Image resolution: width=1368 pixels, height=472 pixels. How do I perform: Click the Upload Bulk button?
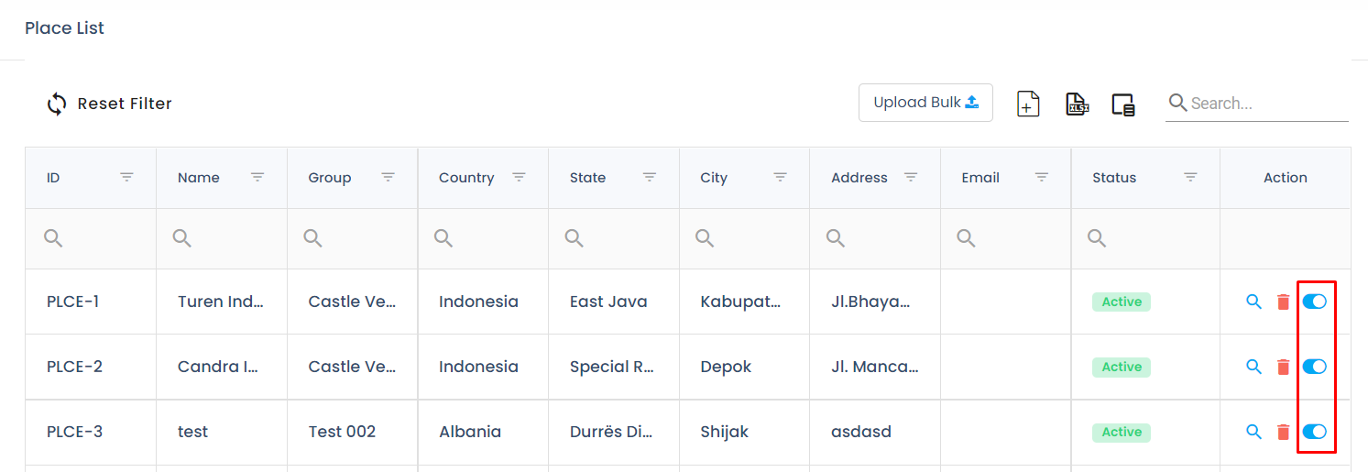point(925,103)
